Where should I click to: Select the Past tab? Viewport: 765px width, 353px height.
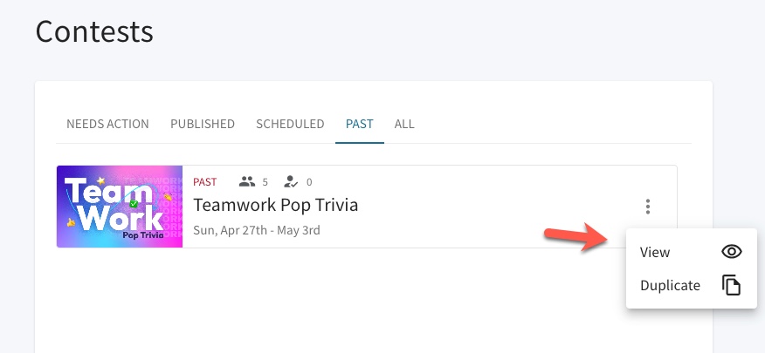pos(360,124)
